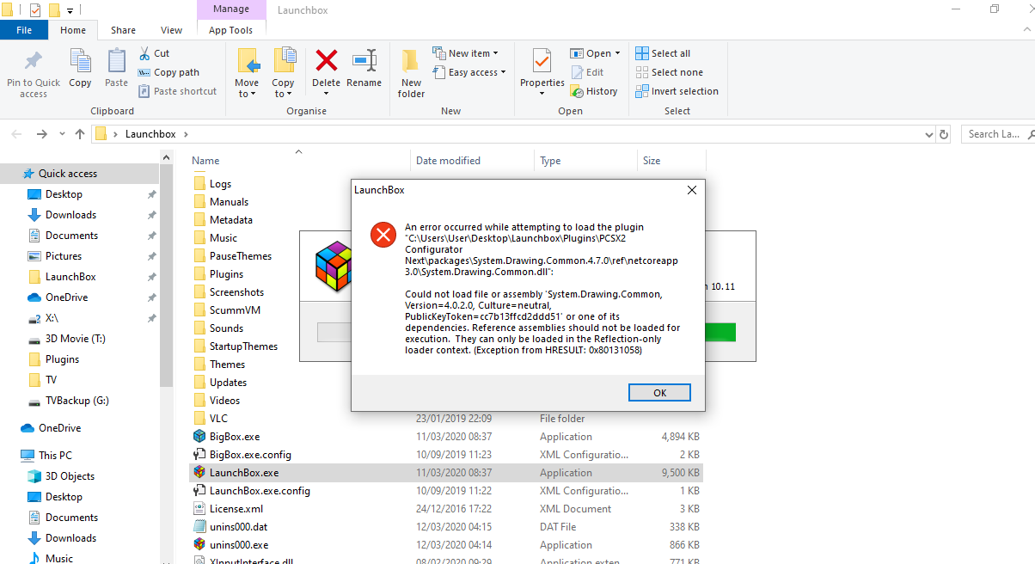Viewport: 1035px width, 564px height.
Task: Click the Cut command
Action: point(154,53)
